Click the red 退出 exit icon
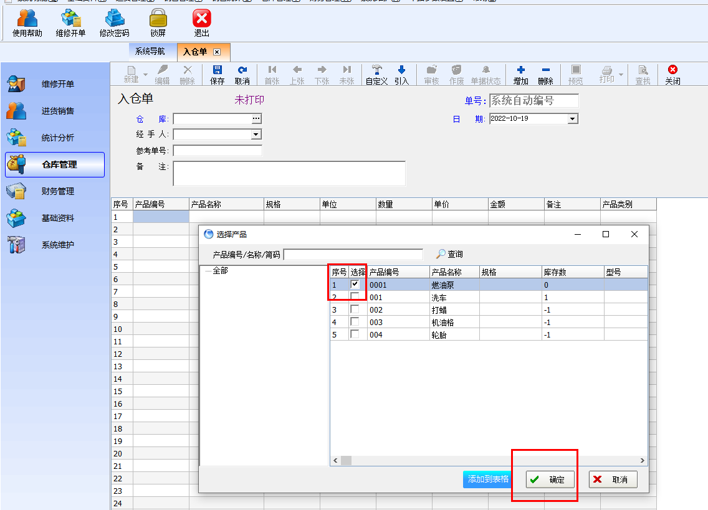 (x=201, y=22)
